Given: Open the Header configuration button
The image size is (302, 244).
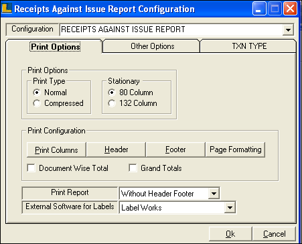Looking at the screenshot, I should tap(116, 149).
